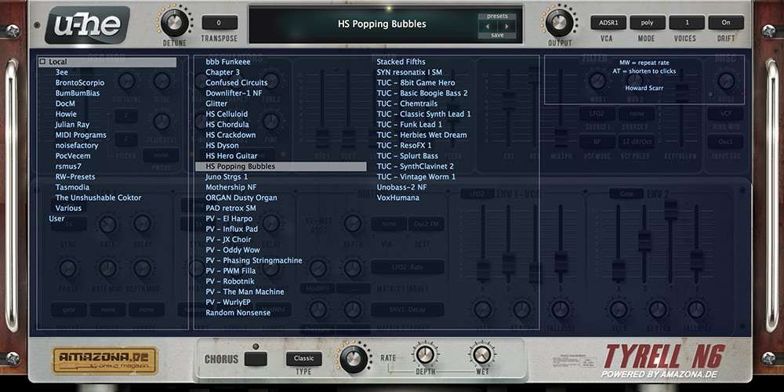Open the poly Mode dropdown
784x392 pixels.
coord(647,23)
